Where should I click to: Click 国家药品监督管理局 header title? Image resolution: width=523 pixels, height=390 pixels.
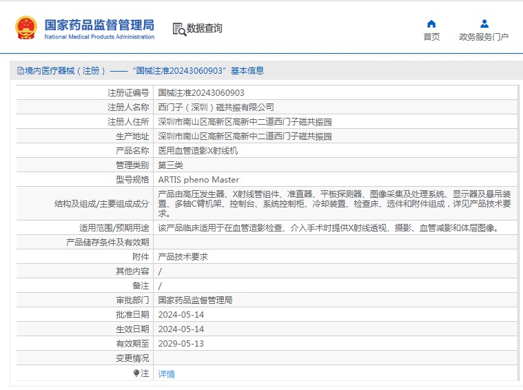click(99, 25)
